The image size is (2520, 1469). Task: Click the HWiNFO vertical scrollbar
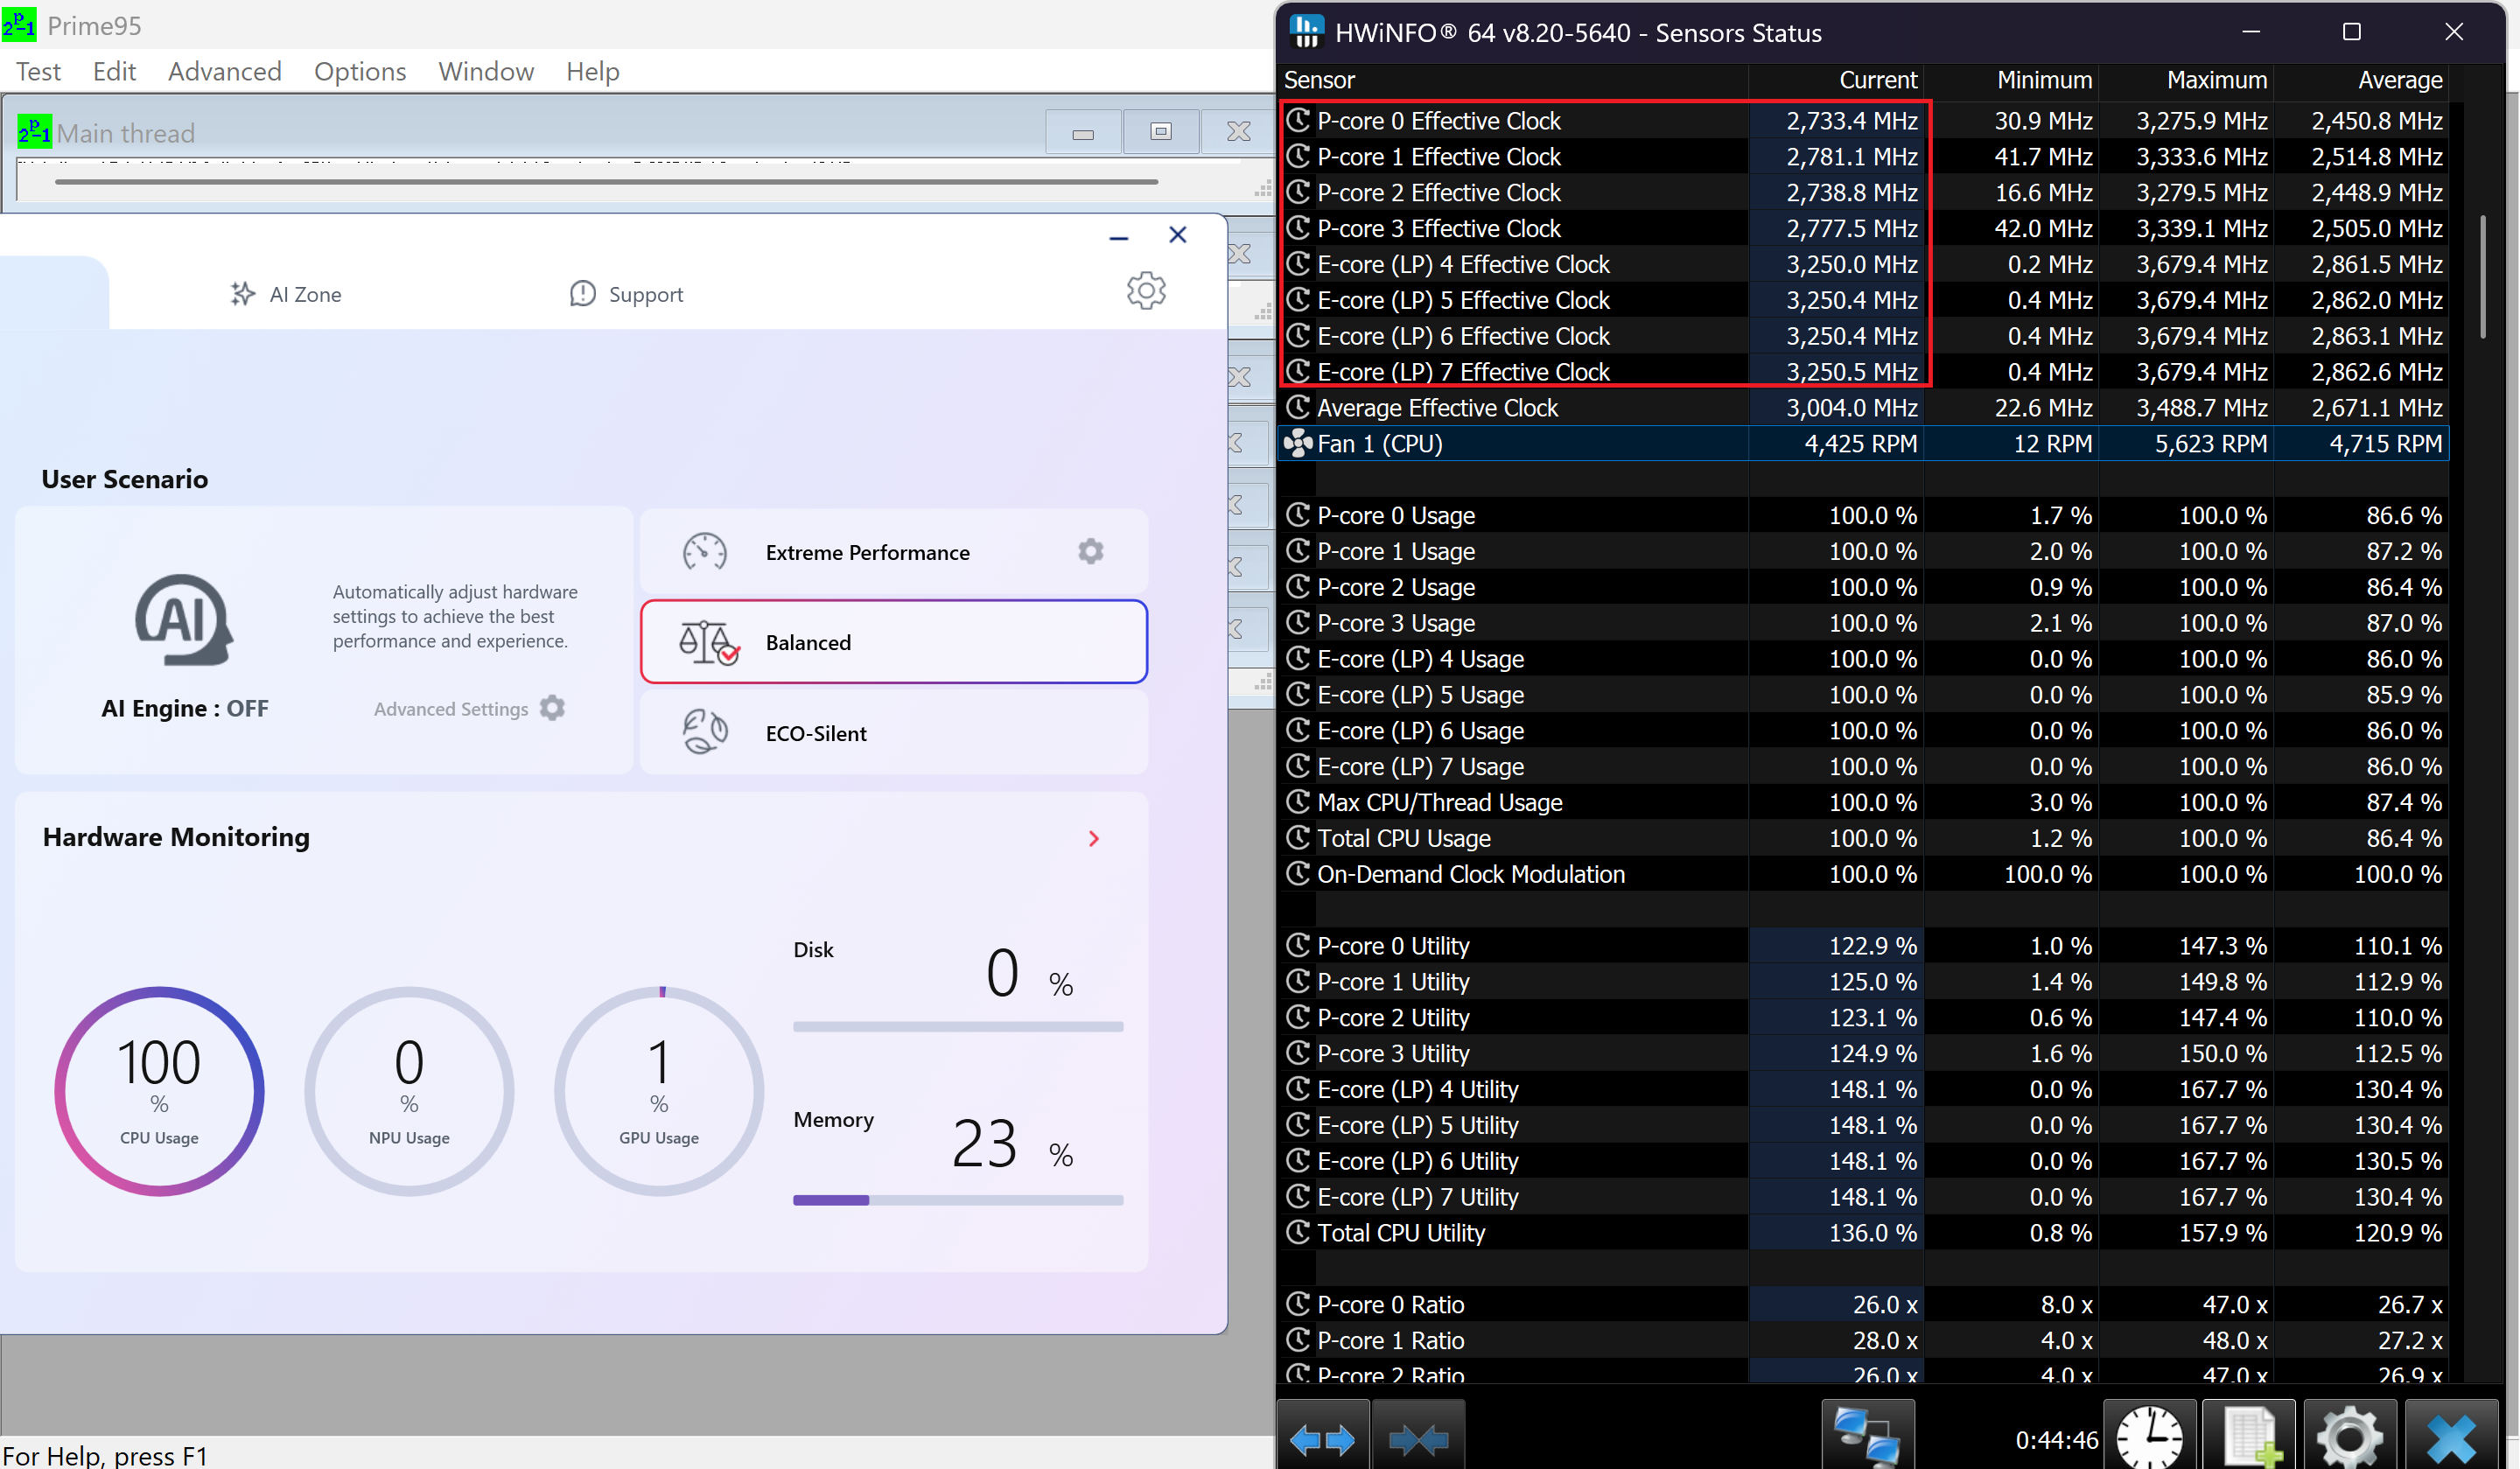coord(2483,278)
